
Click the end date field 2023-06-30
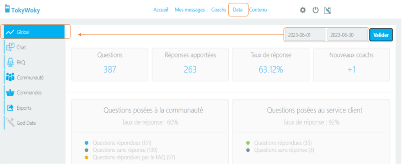pyautogui.click(x=347, y=35)
